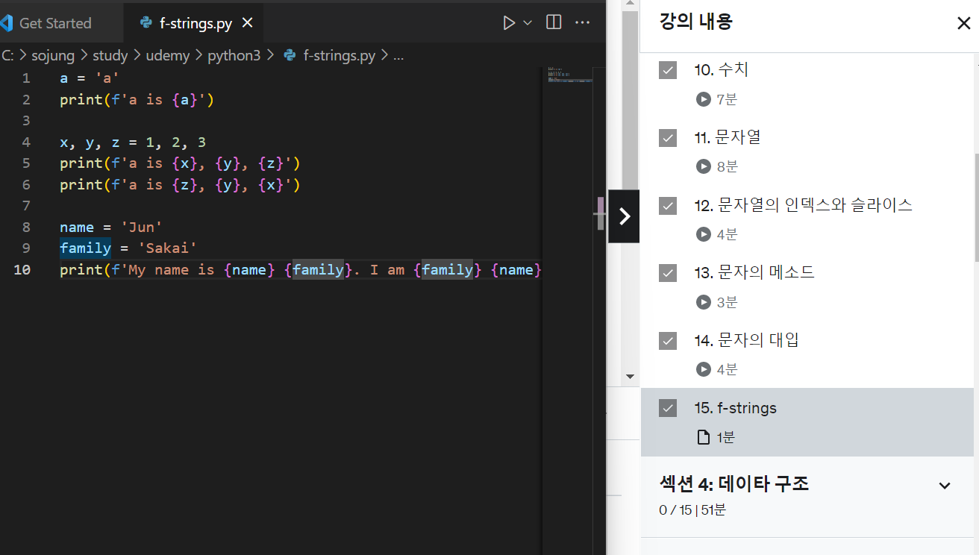Image resolution: width=979 pixels, height=555 pixels.
Task: Click video icon under 12. 문자열의 인덱스와 슬라이스
Action: [x=703, y=234]
